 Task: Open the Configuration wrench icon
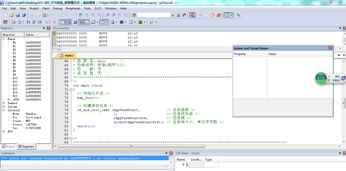coord(238,15)
